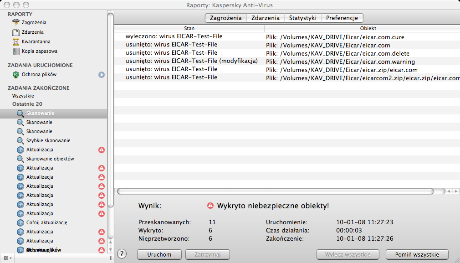Click the Uruchom button
This screenshot has height=263, width=460.
[159, 254]
